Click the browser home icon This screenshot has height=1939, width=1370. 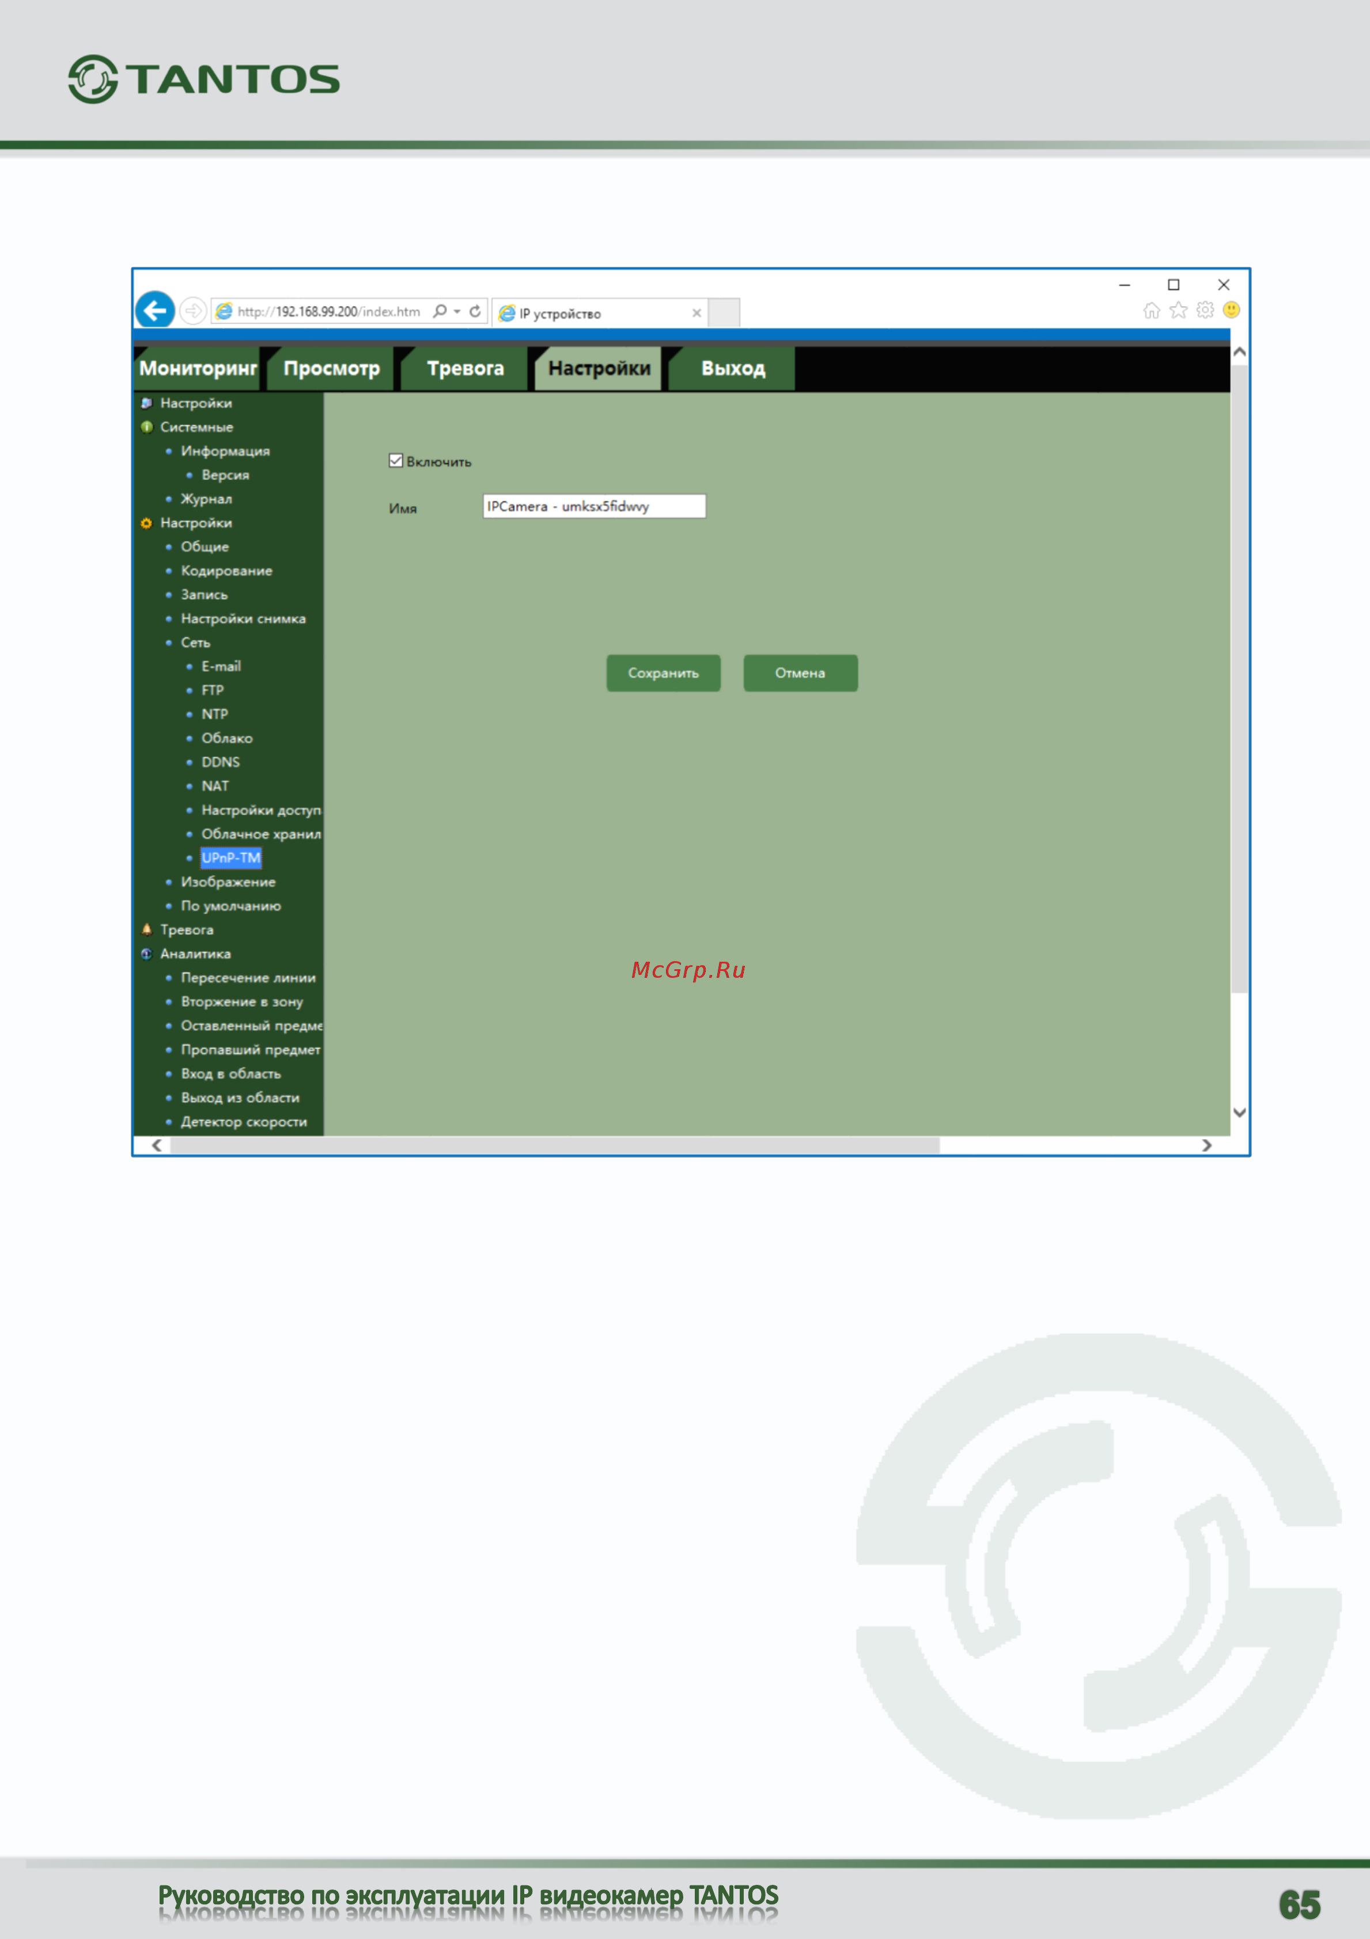click(1152, 311)
